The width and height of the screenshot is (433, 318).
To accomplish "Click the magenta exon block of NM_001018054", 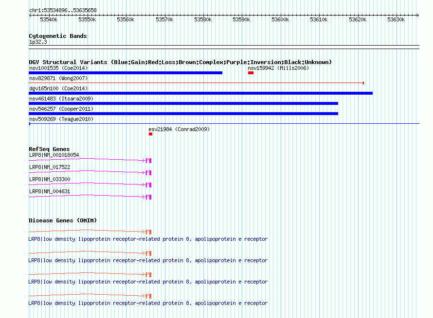I will (148, 161).
